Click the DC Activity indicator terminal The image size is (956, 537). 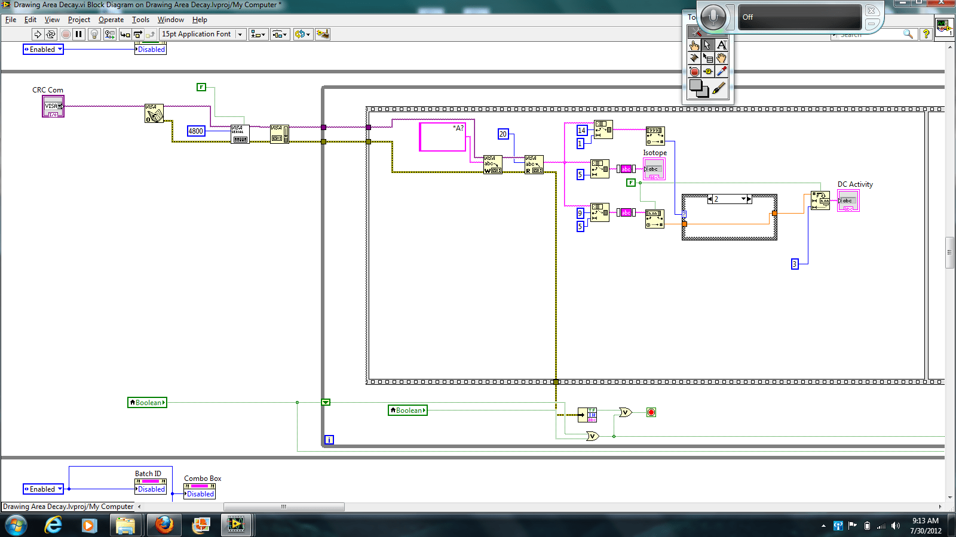[848, 201]
